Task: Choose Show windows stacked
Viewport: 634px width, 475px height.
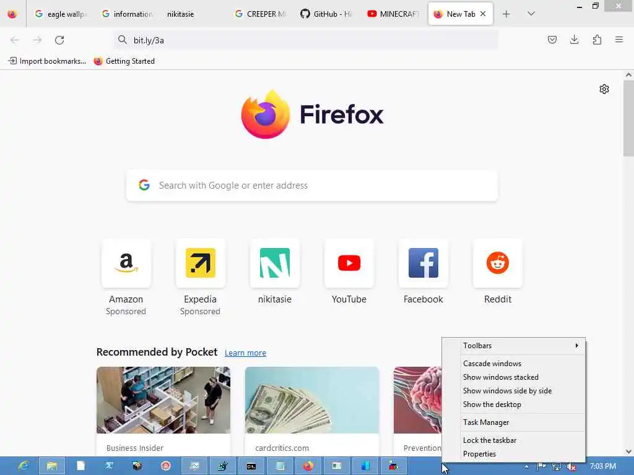Action: [513, 377]
